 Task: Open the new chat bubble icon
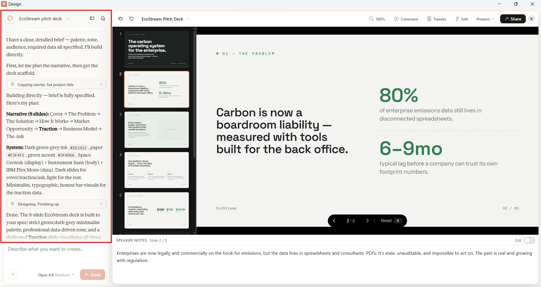click(103, 19)
